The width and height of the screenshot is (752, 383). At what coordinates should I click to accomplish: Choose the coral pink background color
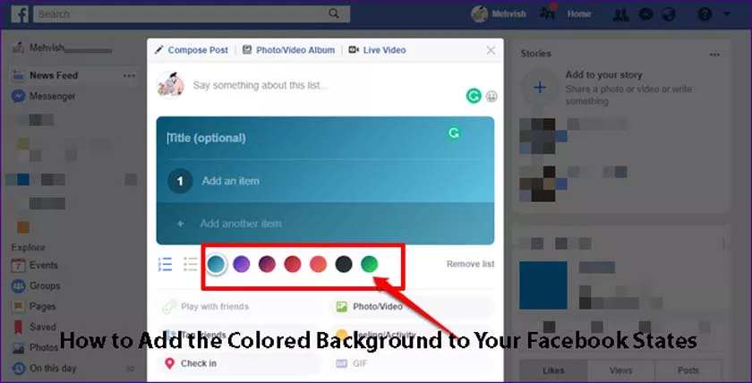[318, 264]
